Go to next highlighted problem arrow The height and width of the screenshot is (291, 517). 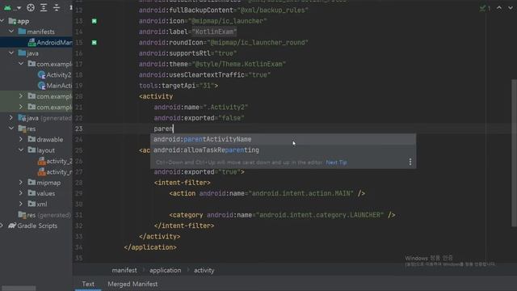(x=511, y=8)
